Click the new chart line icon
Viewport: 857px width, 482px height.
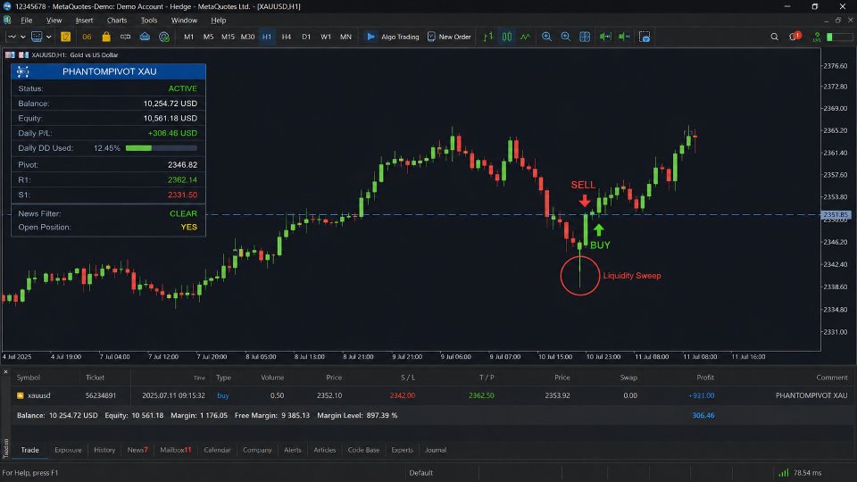coord(11,37)
